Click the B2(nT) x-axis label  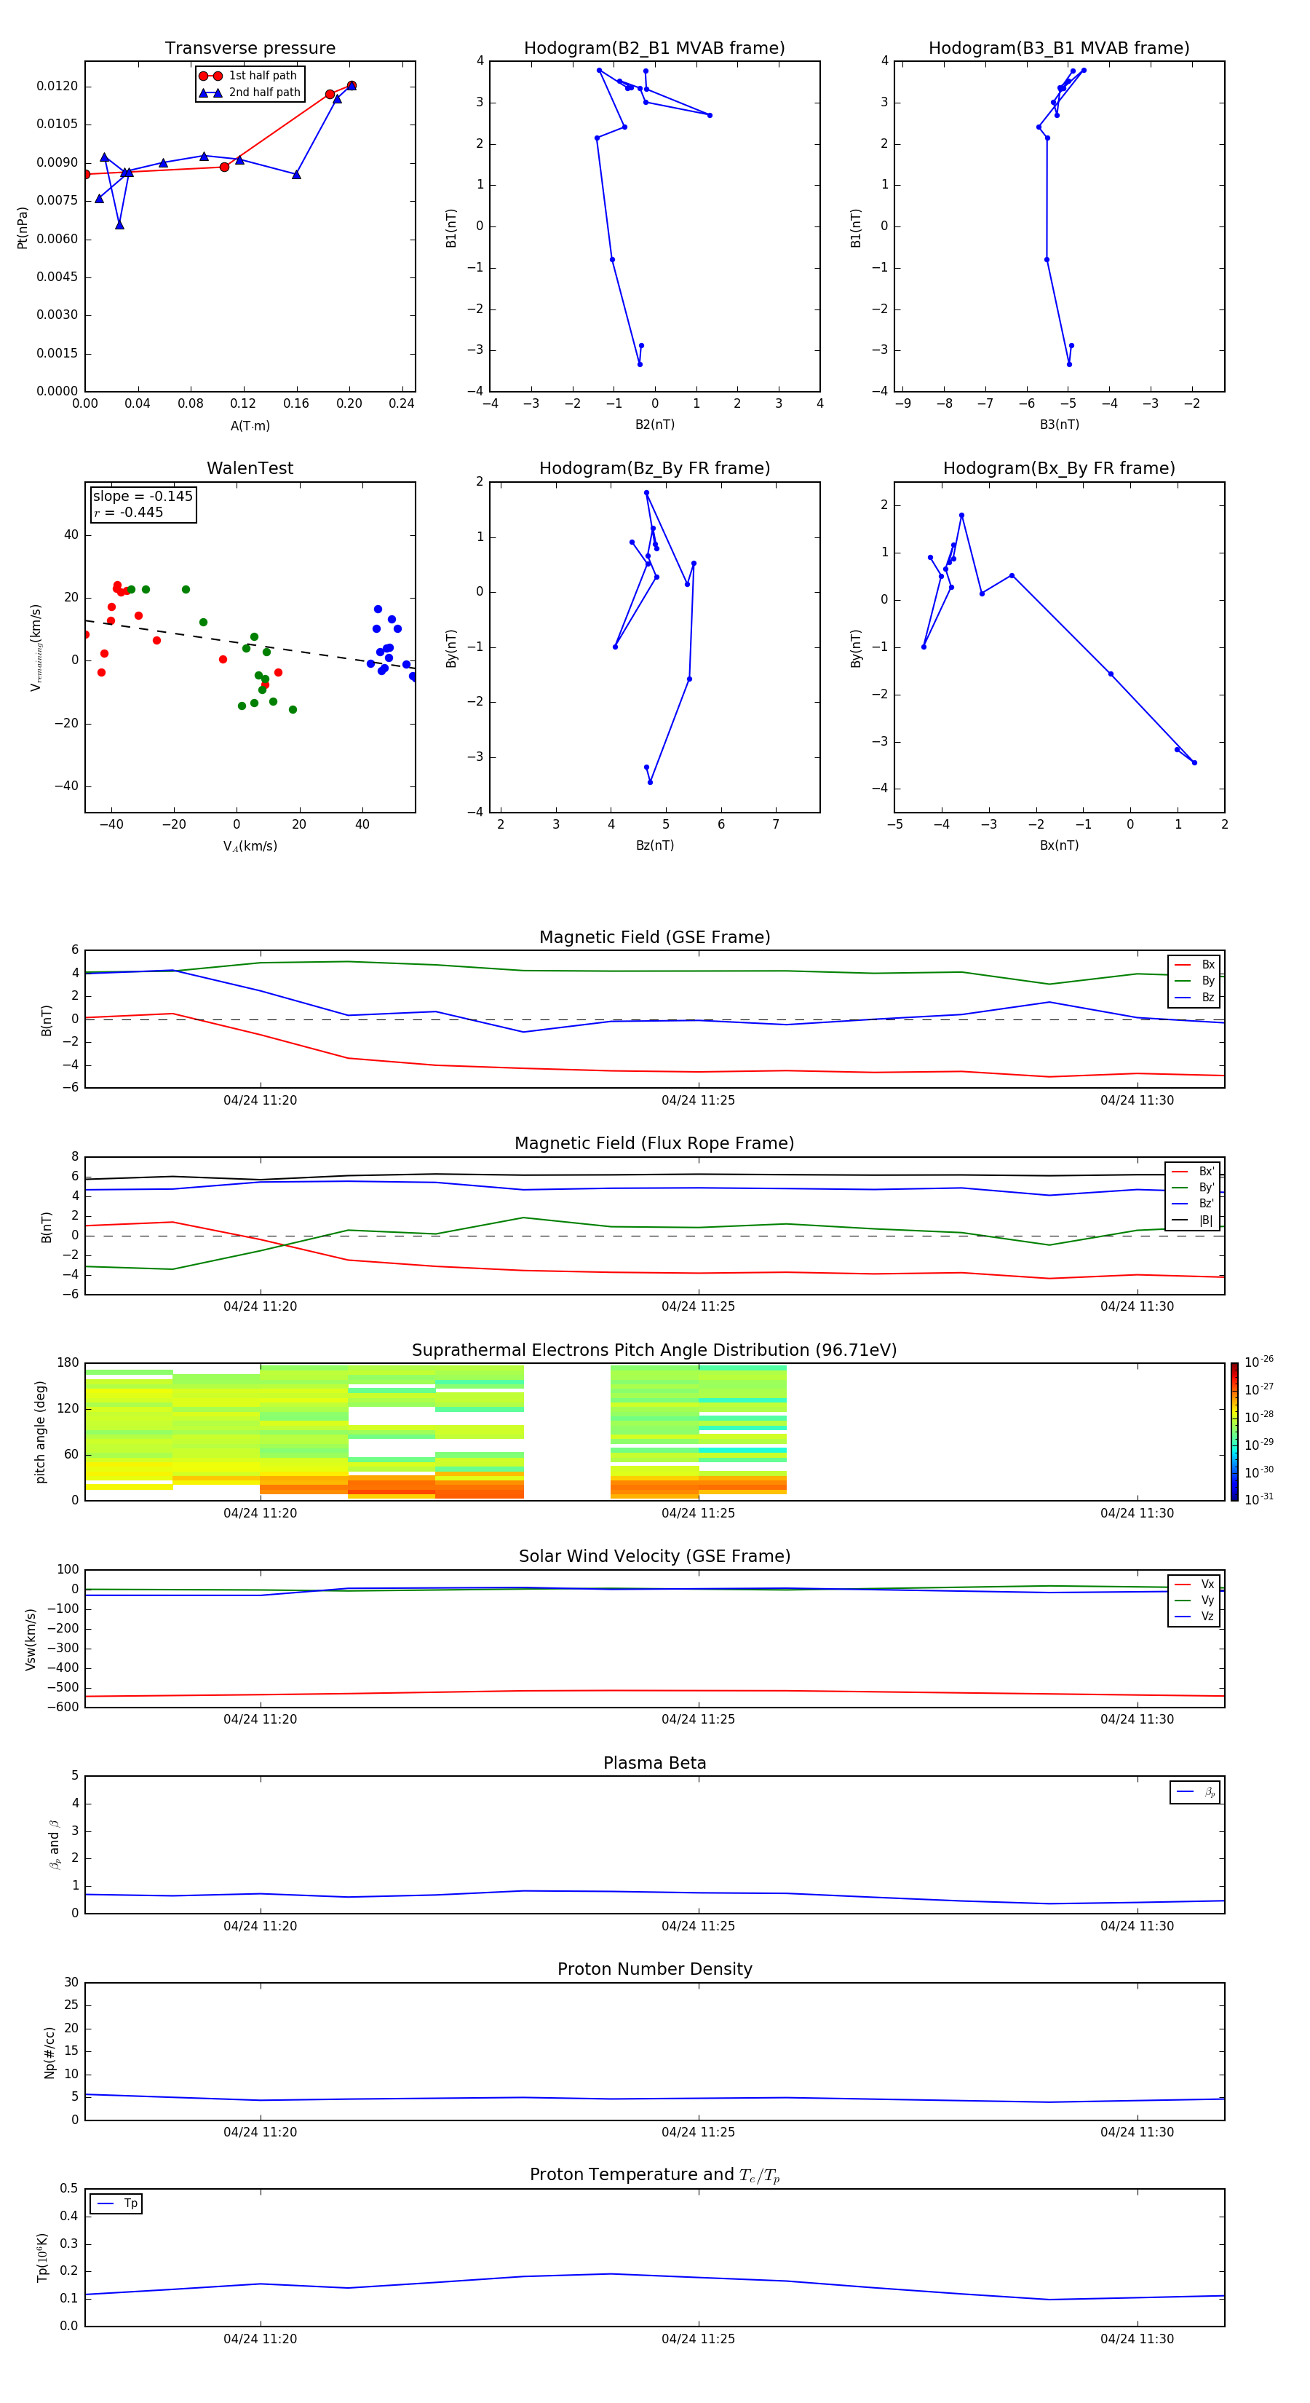tap(654, 425)
